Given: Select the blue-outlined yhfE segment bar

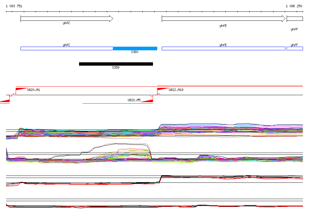Looking at the screenshot, I should pyautogui.click(x=224, y=48).
